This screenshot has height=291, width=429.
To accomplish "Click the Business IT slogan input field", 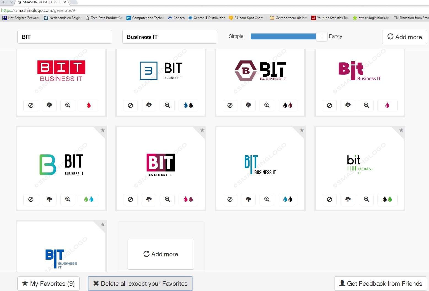I will tap(169, 37).
